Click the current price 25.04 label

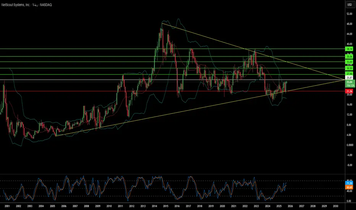(349, 82)
